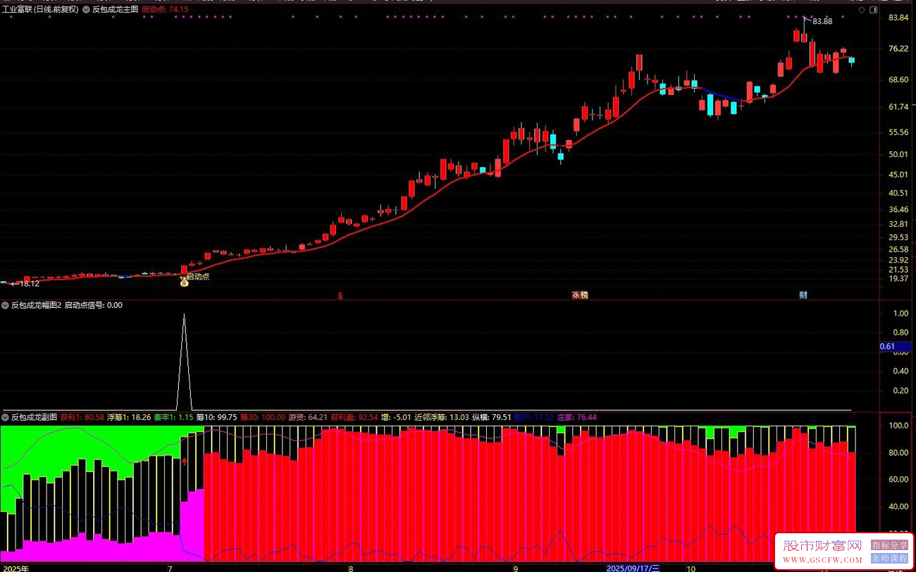Click the 涨糟 marker label below chart
Screen dimensions: 916x572
coord(580,295)
